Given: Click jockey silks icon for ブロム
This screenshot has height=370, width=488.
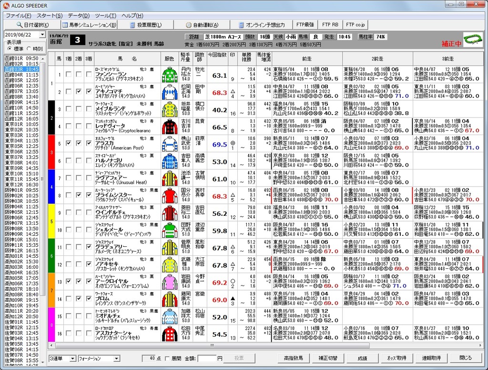Looking at the screenshot, I should tap(170, 299).
